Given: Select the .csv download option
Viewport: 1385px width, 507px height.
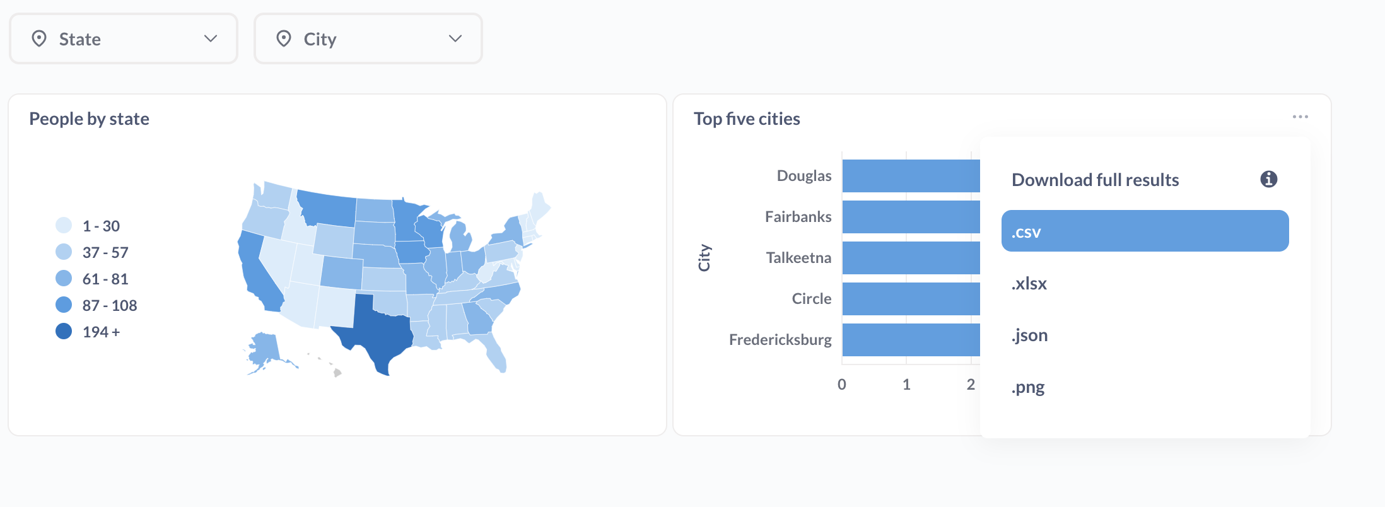Looking at the screenshot, I should point(1145,231).
